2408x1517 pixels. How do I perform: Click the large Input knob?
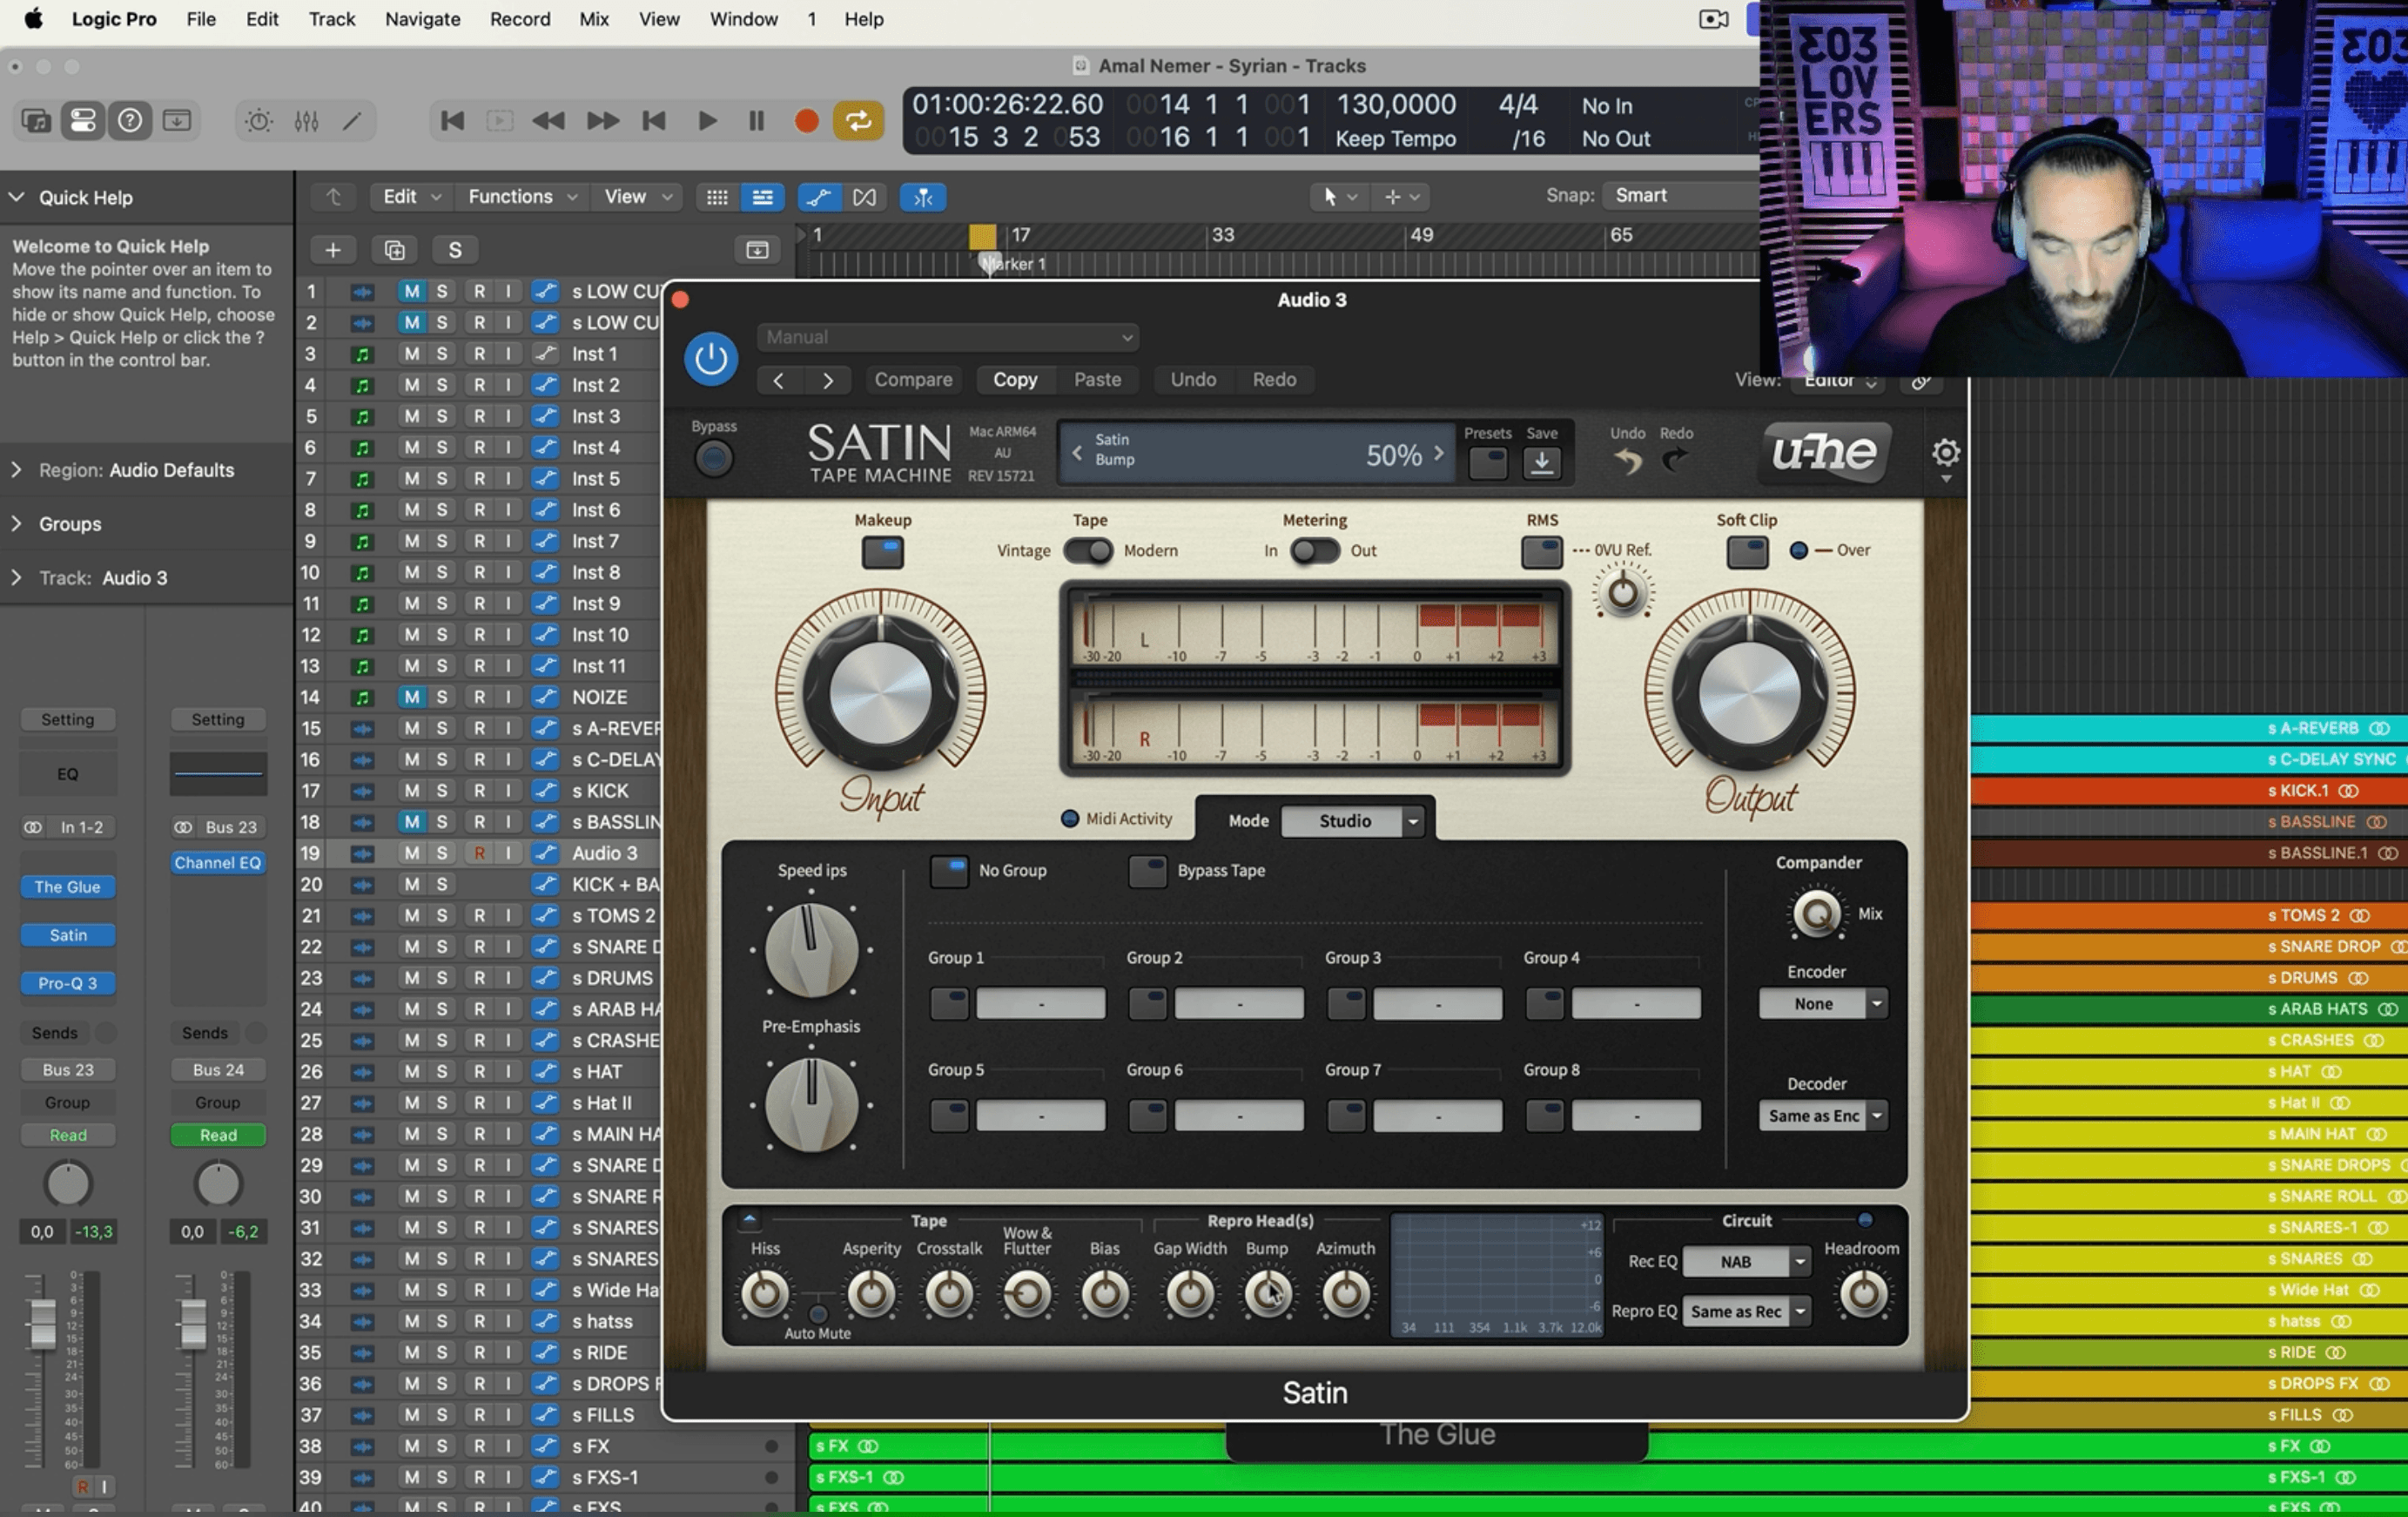coord(880,693)
